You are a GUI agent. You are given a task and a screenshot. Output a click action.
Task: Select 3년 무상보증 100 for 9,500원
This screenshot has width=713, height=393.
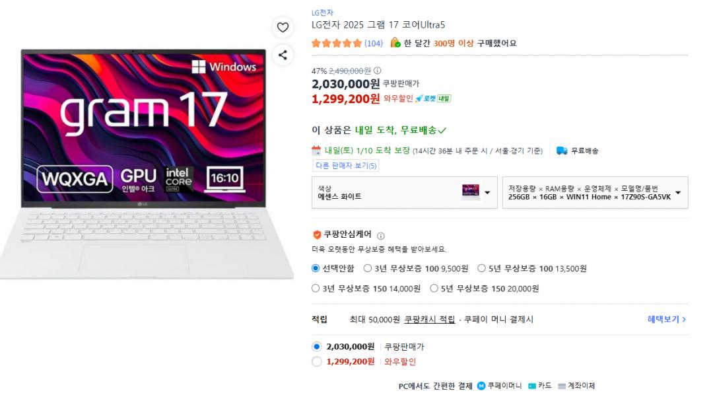click(368, 268)
